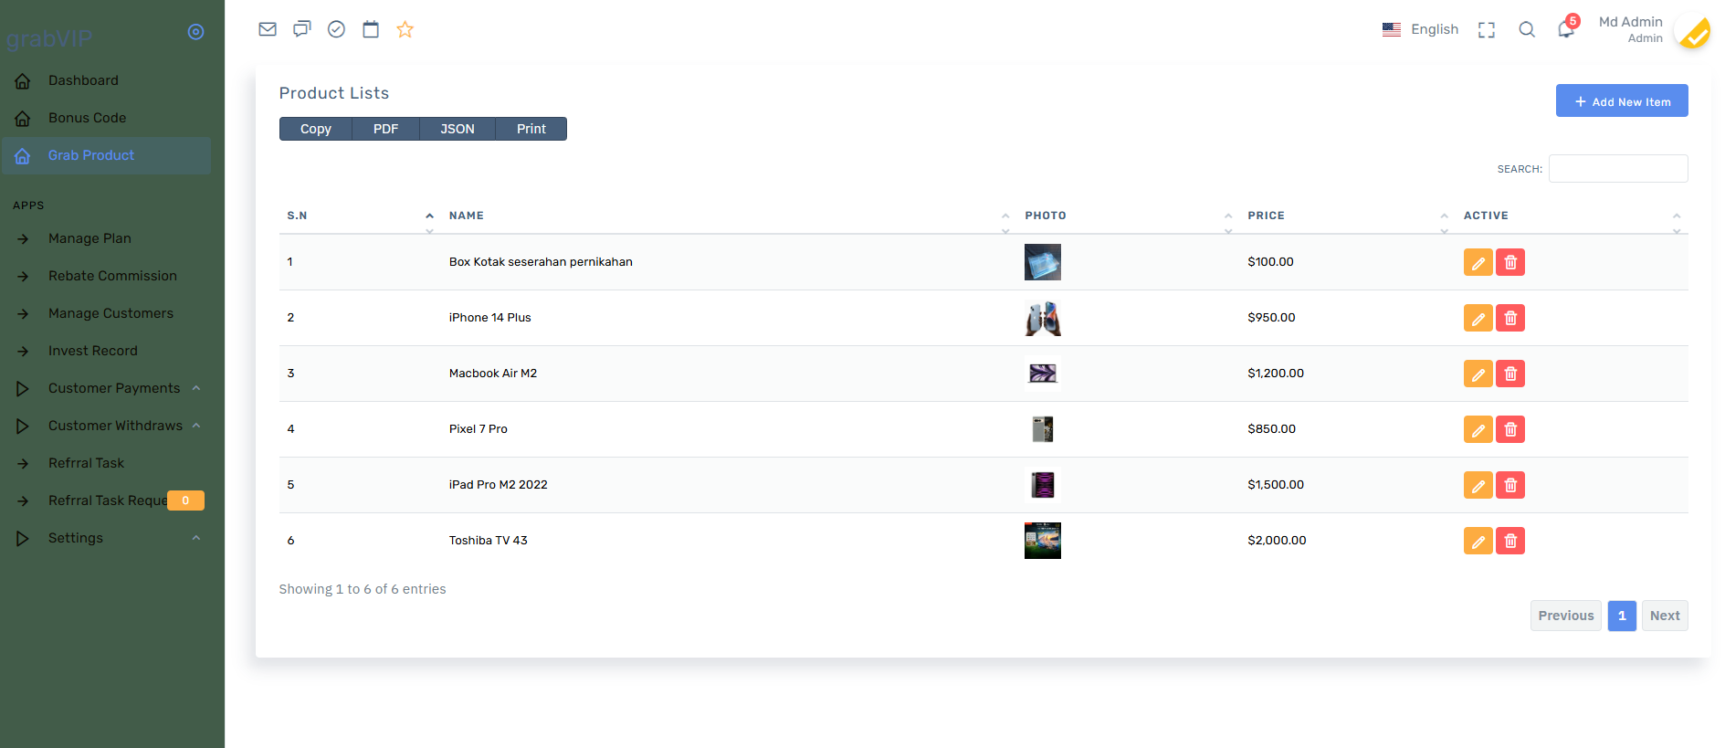Expand the Settings sidebar menu
This screenshot has width=1725, height=748.
[76, 538]
